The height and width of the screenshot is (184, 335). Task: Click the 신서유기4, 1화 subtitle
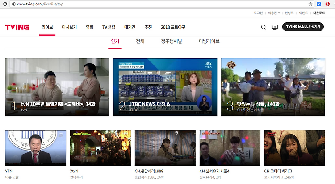[210, 177]
